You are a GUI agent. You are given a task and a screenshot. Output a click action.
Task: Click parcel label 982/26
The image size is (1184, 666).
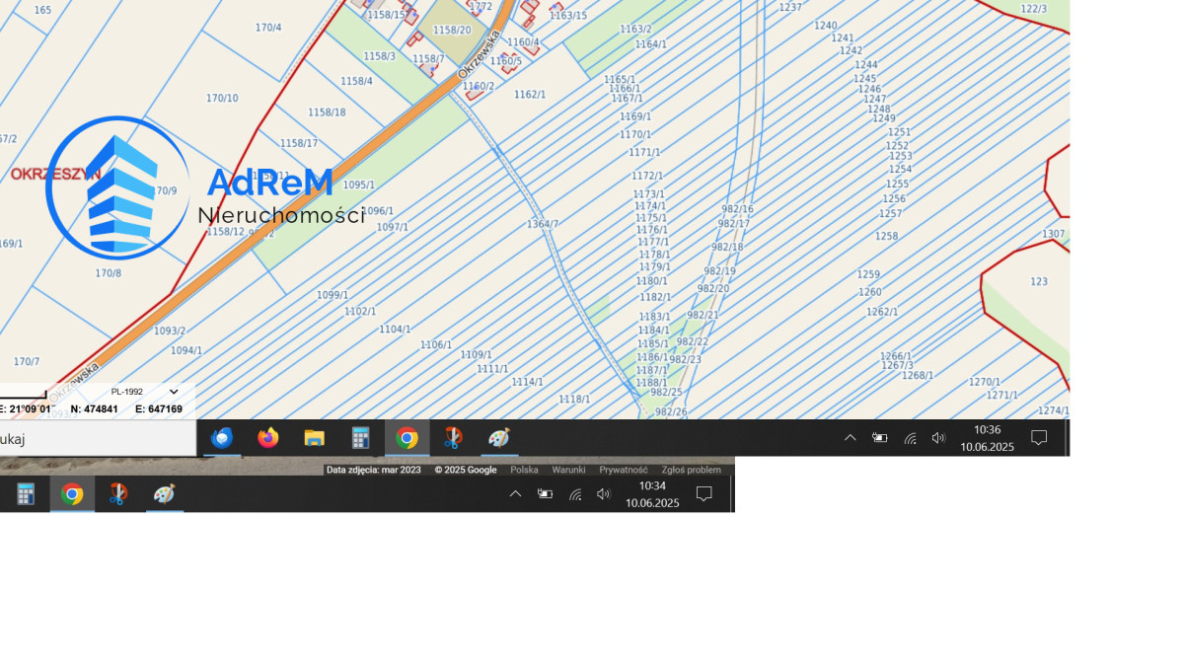(x=671, y=411)
